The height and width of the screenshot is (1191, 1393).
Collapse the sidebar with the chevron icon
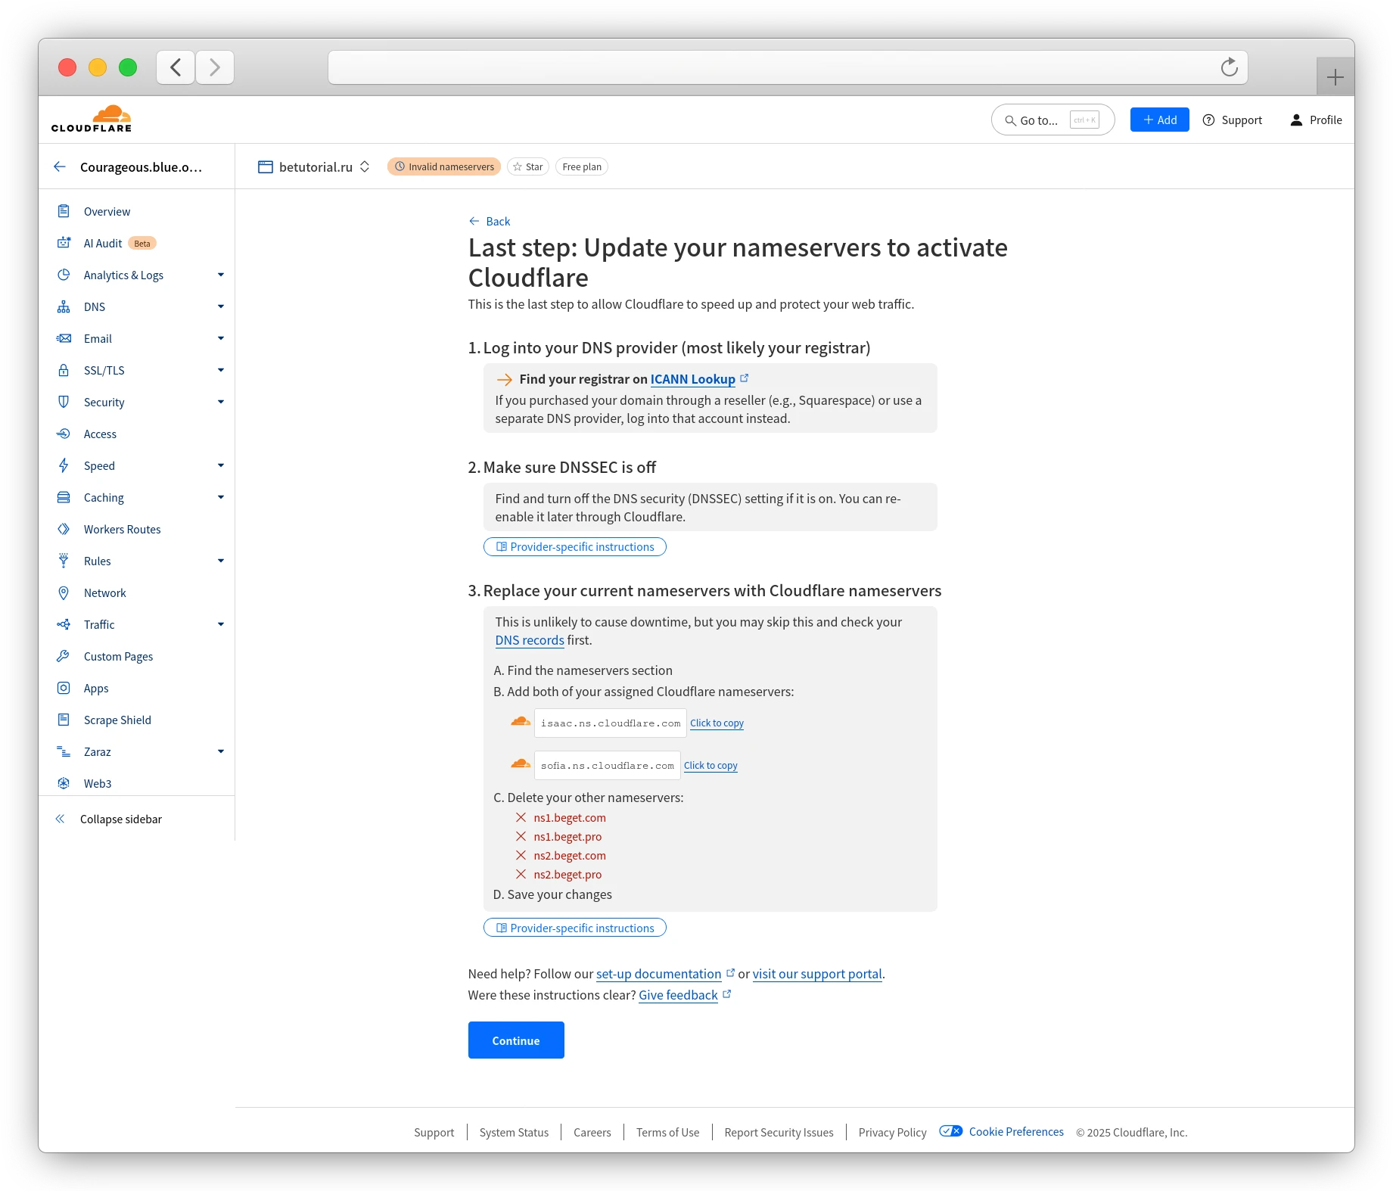coord(61,819)
